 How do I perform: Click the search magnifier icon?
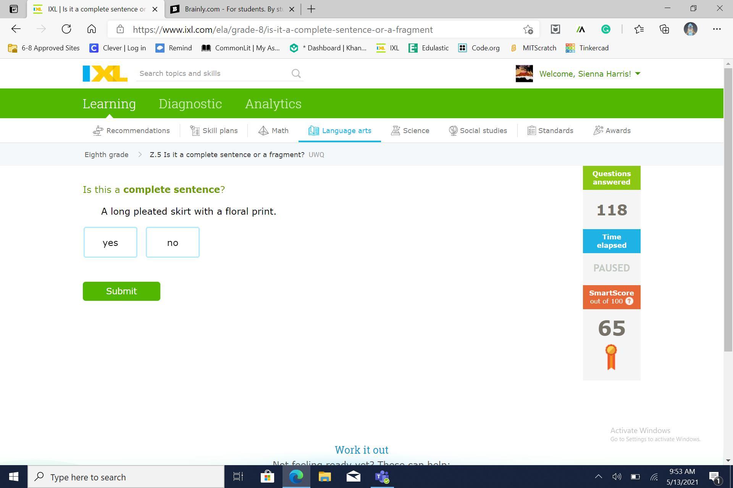pos(296,74)
